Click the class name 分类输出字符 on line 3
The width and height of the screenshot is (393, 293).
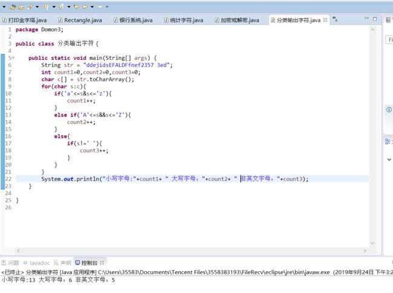(x=75, y=43)
